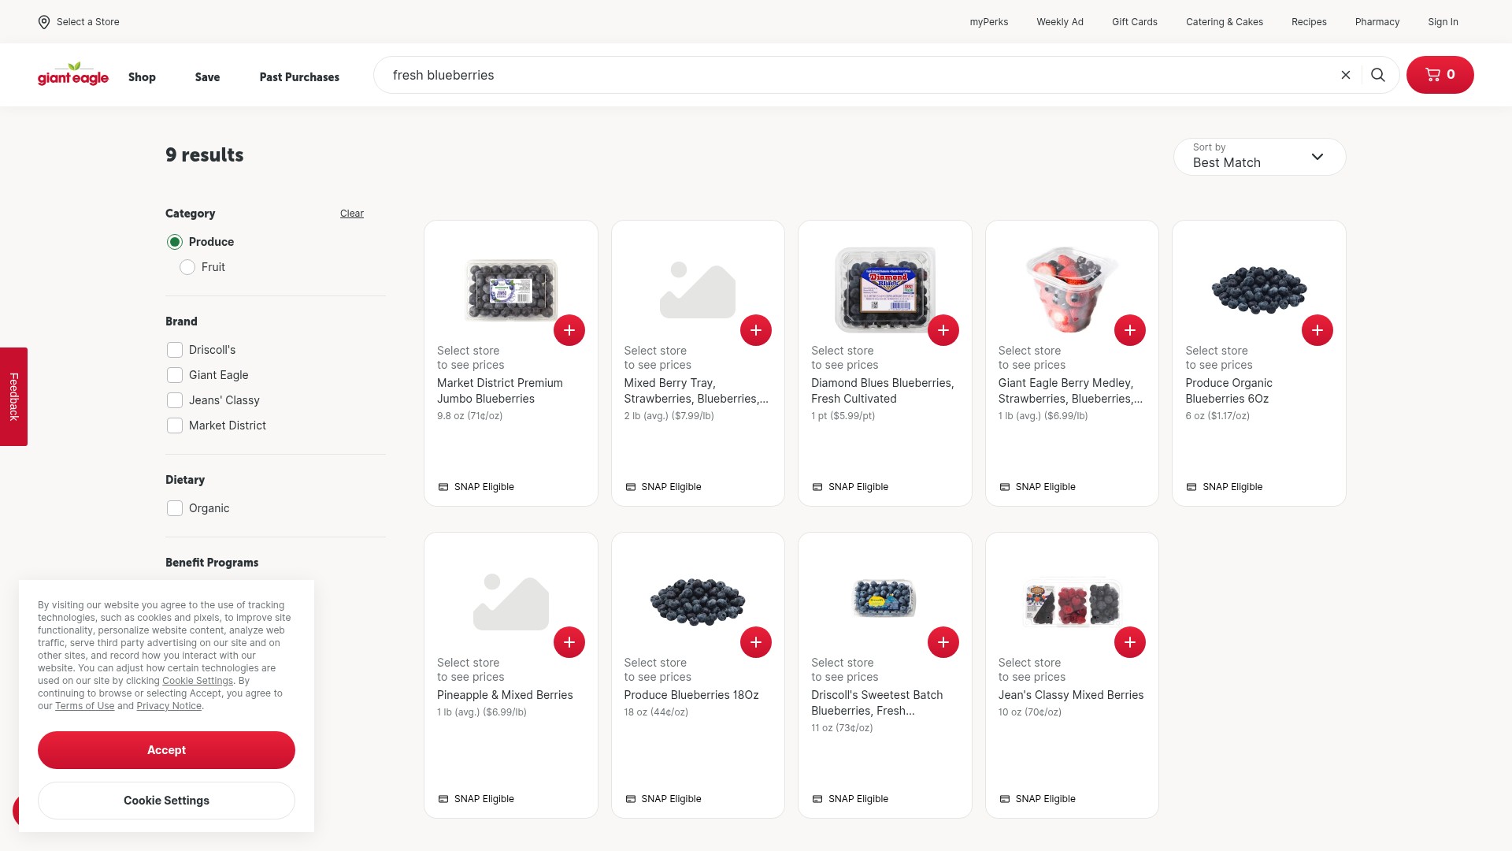Viewport: 1512px width, 851px height.
Task: Open Cookie Settings button
Action: point(166,801)
